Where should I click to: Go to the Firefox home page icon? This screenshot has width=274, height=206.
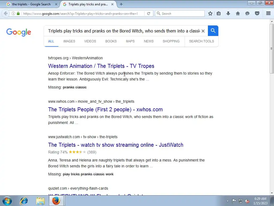coord(238,13)
